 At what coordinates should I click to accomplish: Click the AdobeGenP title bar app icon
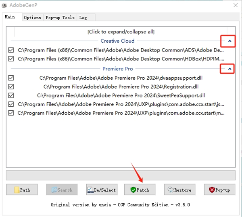(4, 5)
